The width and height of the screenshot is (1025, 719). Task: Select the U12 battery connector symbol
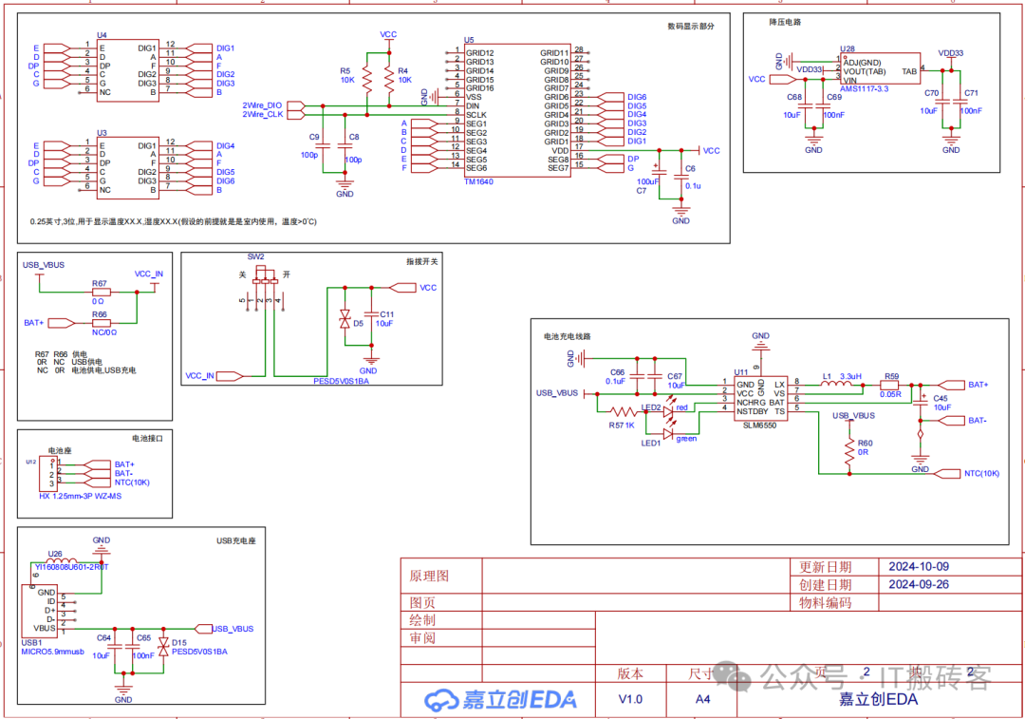[47, 474]
